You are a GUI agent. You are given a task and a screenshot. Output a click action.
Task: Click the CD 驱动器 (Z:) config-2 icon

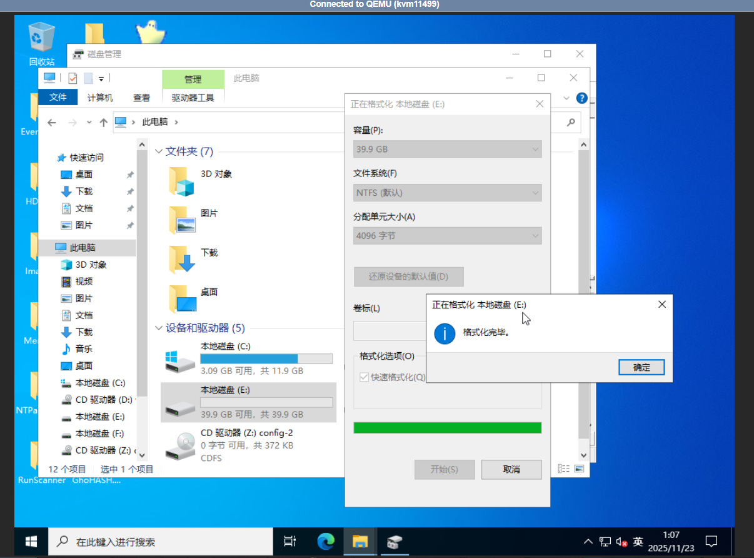179,445
